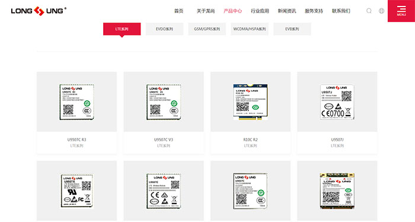Switch to the EVDO系列 tab
The width and height of the screenshot is (415, 222).
click(x=164, y=29)
